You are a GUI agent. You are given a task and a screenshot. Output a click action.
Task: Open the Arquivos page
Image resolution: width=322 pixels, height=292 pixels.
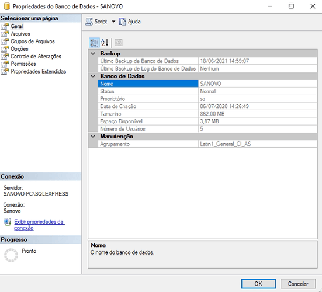(20, 34)
